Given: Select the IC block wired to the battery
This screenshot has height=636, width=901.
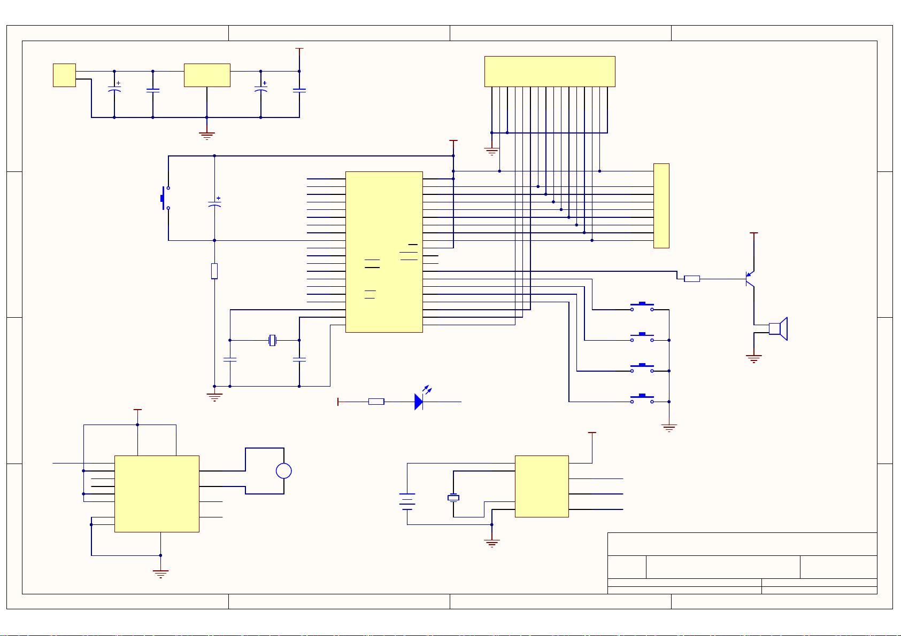Looking at the screenshot, I should (542, 486).
